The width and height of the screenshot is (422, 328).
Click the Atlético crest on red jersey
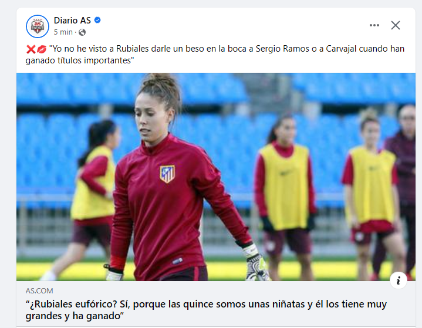click(167, 174)
